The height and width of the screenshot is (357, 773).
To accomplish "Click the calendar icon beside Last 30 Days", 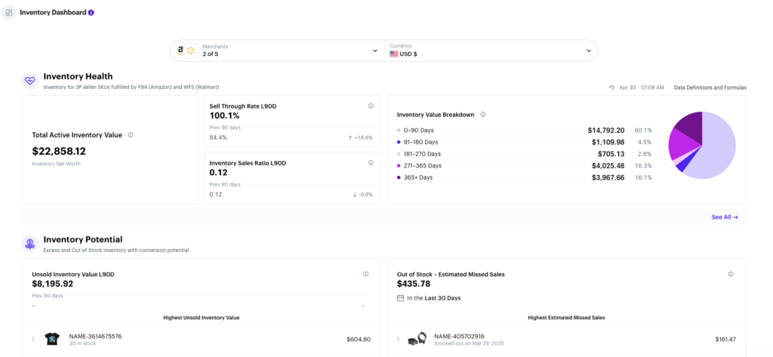I will (400, 298).
